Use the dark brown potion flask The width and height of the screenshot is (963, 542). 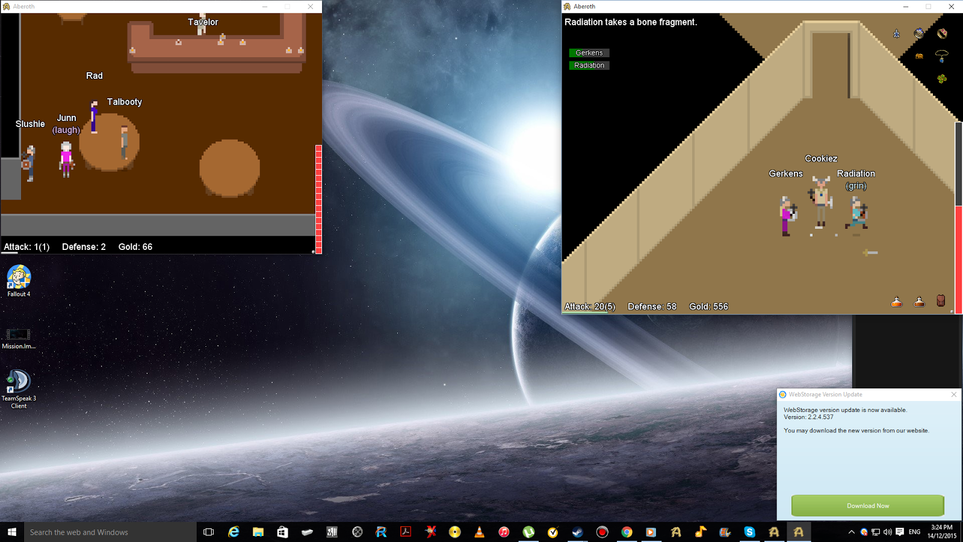[x=919, y=302]
